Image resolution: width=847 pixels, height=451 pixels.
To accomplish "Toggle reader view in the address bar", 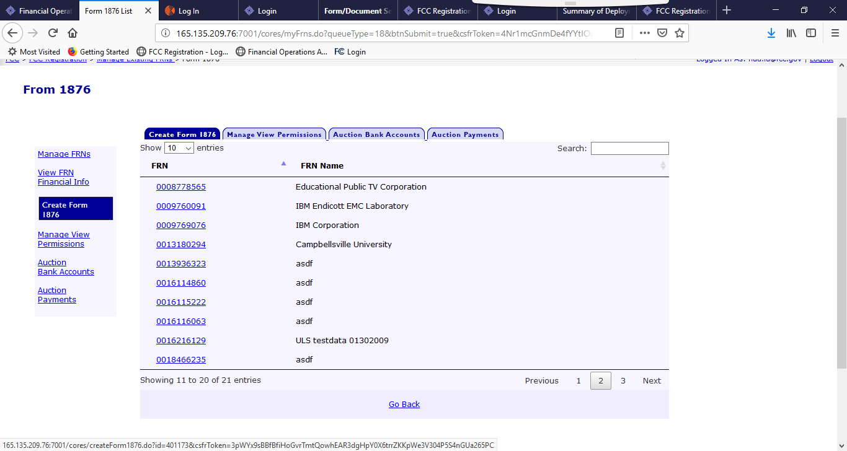I will pos(619,33).
